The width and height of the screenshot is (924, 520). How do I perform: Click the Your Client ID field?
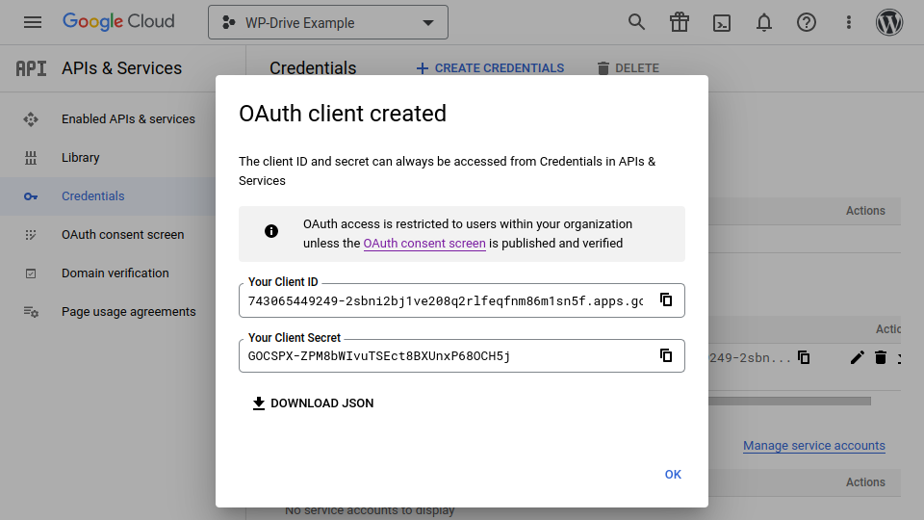click(x=445, y=301)
